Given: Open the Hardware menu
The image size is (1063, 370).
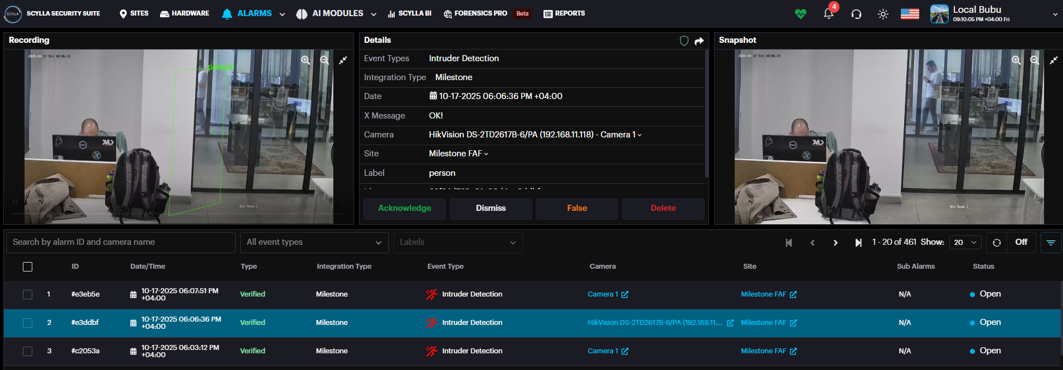Looking at the screenshot, I should pyautogui.click(x=185, y=13).
